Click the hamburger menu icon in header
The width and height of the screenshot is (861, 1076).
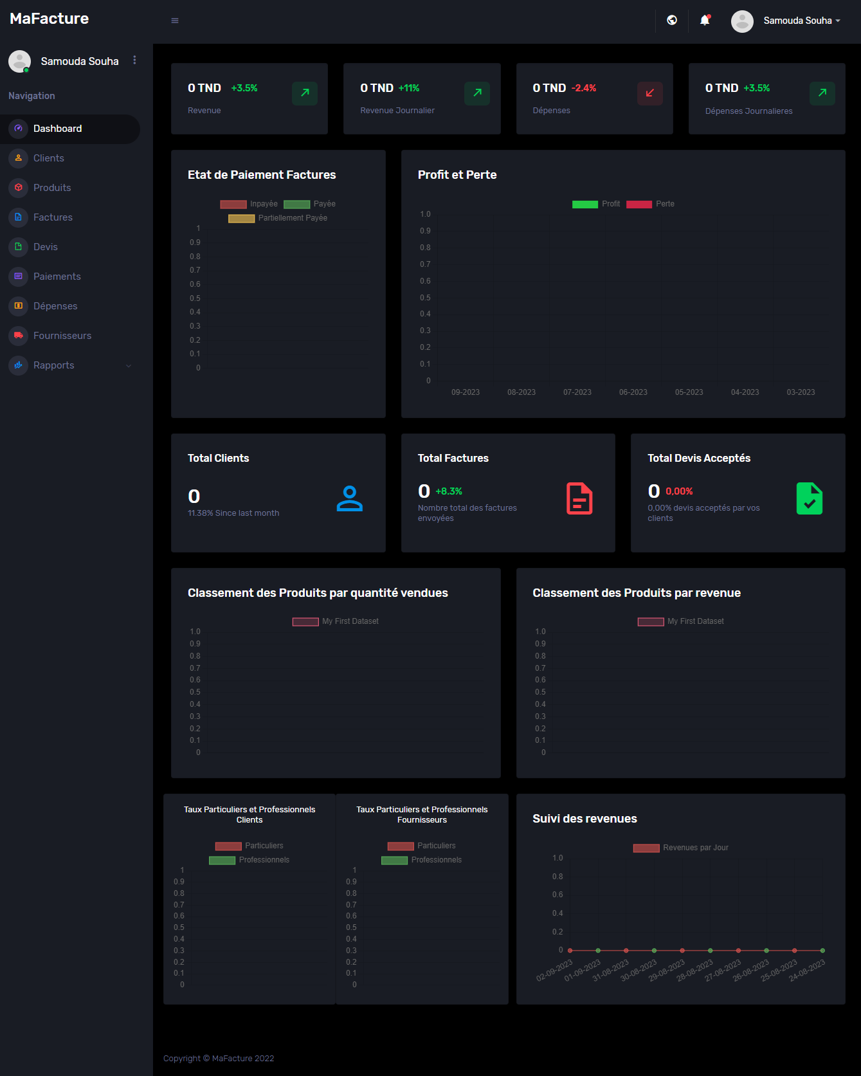(175, 21)
